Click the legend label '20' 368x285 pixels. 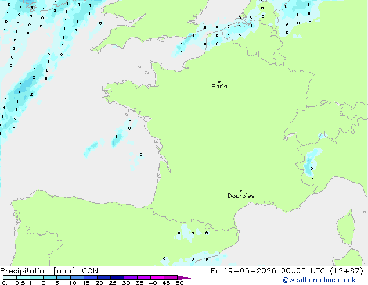[x=99, y=283]
